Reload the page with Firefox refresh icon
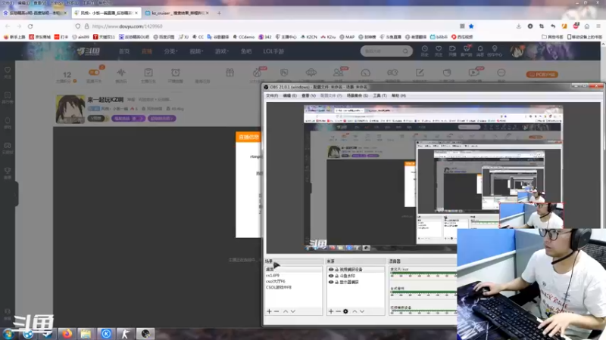The image size is (606, 340). (x=30, y=26)
